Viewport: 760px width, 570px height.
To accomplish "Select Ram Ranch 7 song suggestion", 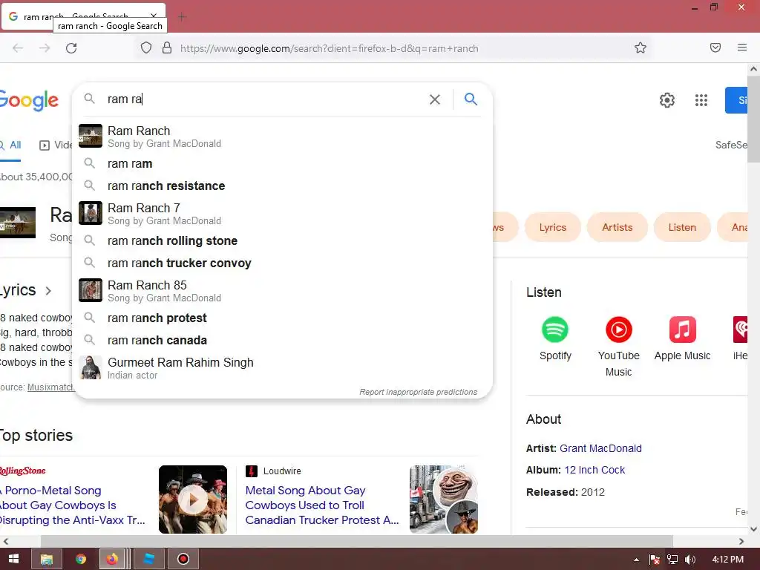I will [x=282, y=213].
